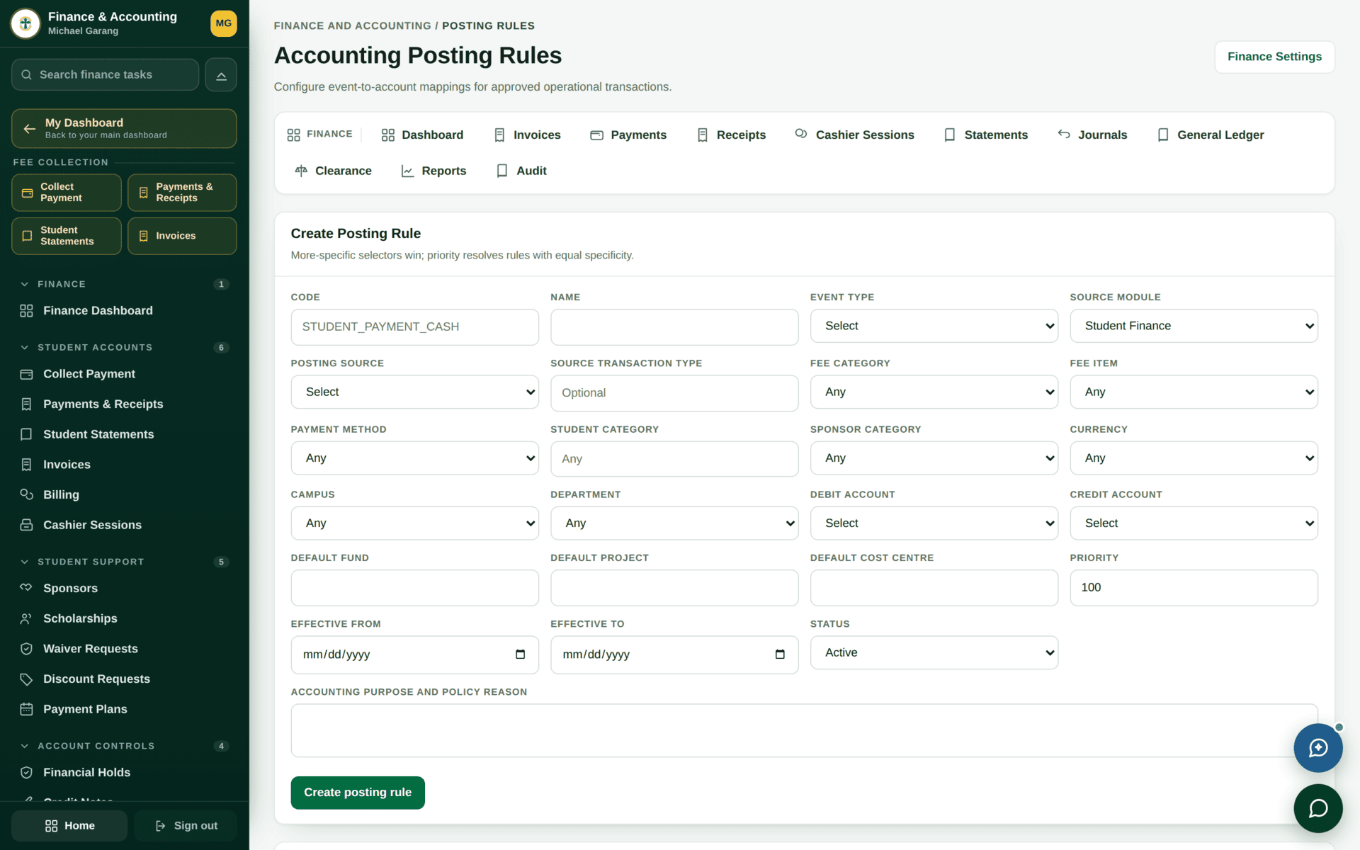Click the Waiver Requests shield icon

26,649
